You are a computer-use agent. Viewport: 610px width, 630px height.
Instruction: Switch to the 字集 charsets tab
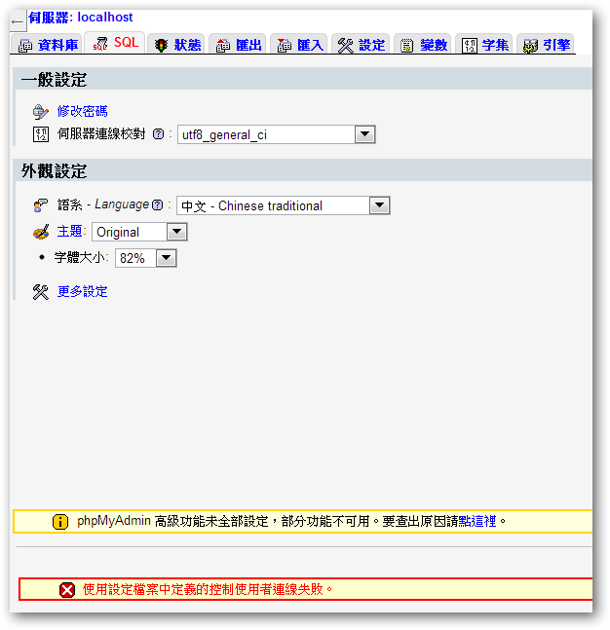click(484, 45)
